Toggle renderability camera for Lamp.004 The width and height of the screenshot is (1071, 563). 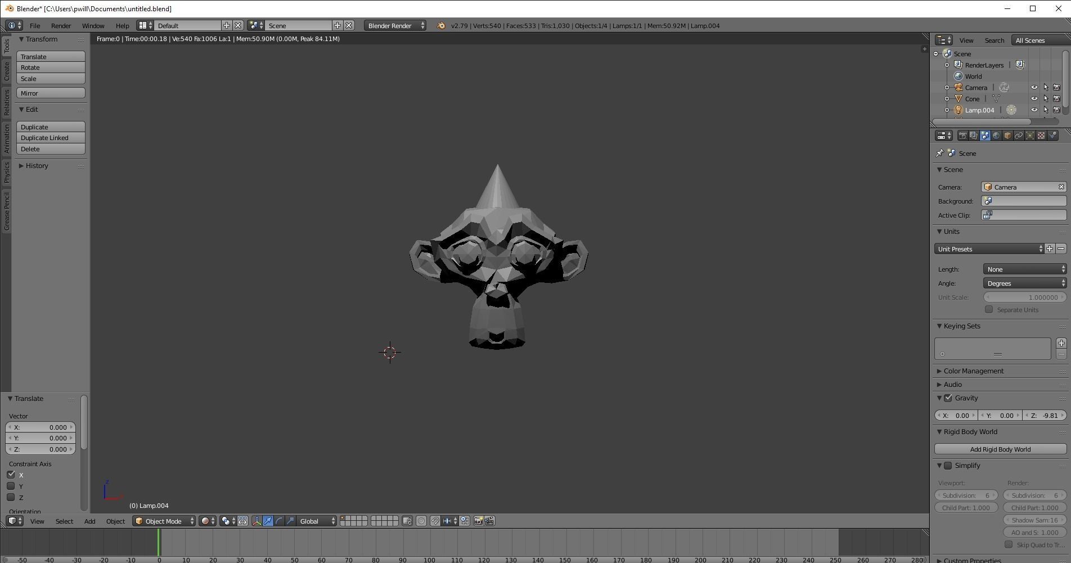pyautogui.click(x=1056, y=110)
